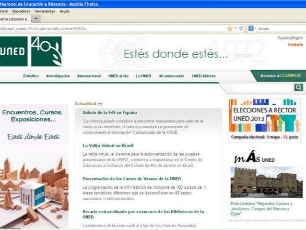The height and width of the screenshot is (230, 306).
Task: Open the Herramientas menu
Action: [x=45, y=12]
